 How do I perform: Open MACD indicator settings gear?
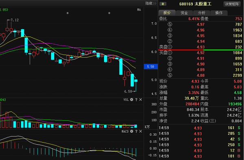132,132
